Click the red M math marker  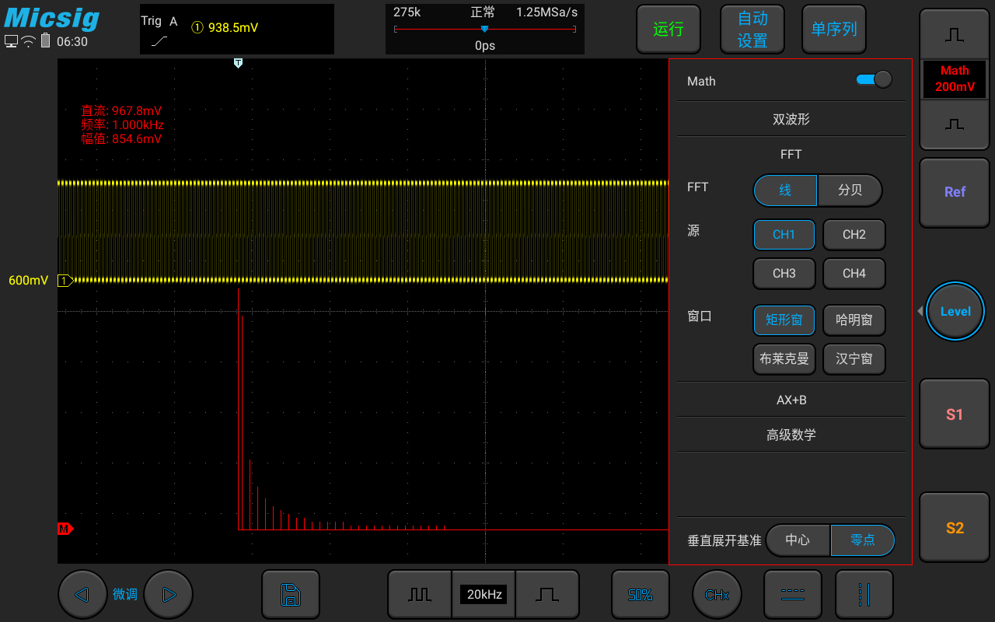(x=65, y=529)
